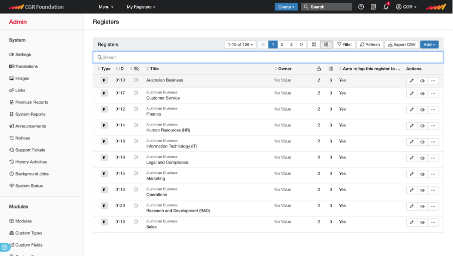Open the notifications bell icon
The image size is (453, 256).
point(386,7)
